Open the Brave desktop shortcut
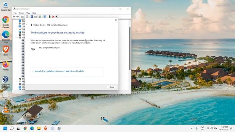Viewport: 235px width, 132px height. [6, 51]
